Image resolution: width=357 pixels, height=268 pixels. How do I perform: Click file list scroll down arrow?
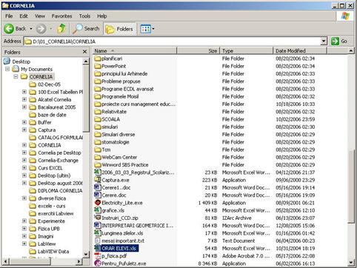[x=351, y=263]
